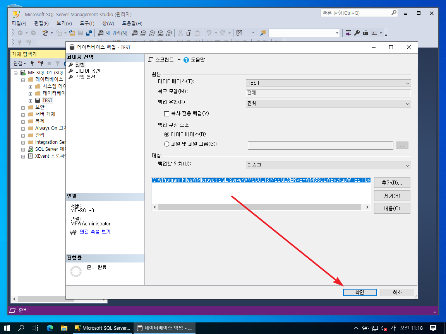Click the 추가(D)... button
The height and width of the screenshot is (334, 446).
pos(392,182)
